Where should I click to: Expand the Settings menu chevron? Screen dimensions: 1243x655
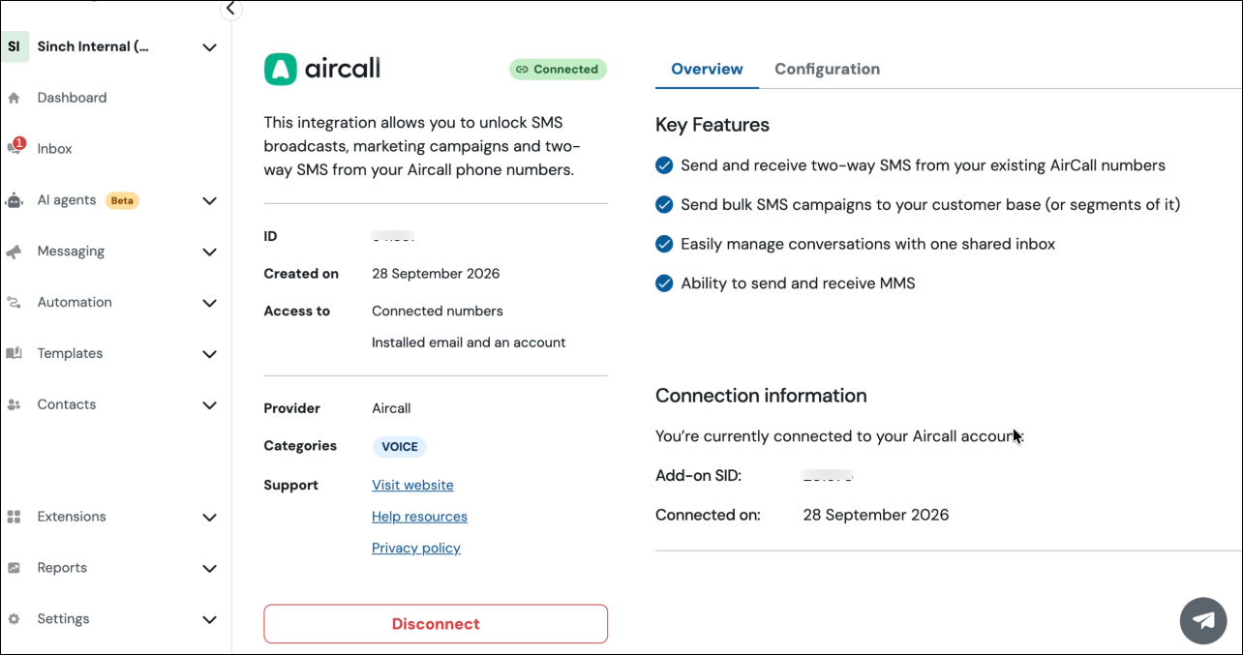[x=209, y=620]
